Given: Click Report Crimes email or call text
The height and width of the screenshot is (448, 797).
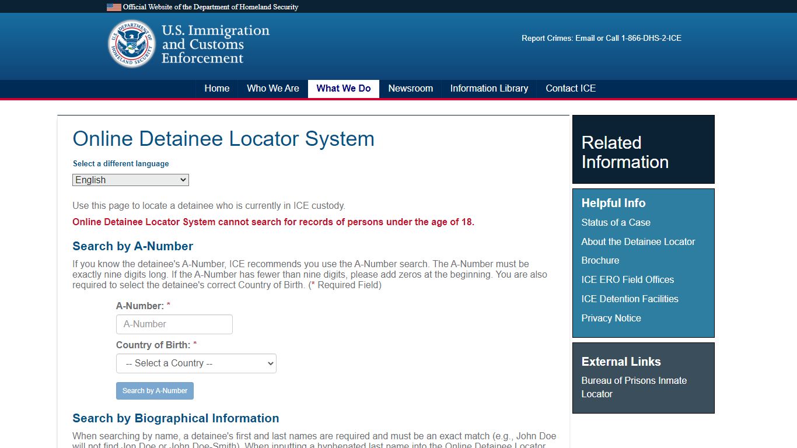Looking at the screenshot, I should click(602, 38).
